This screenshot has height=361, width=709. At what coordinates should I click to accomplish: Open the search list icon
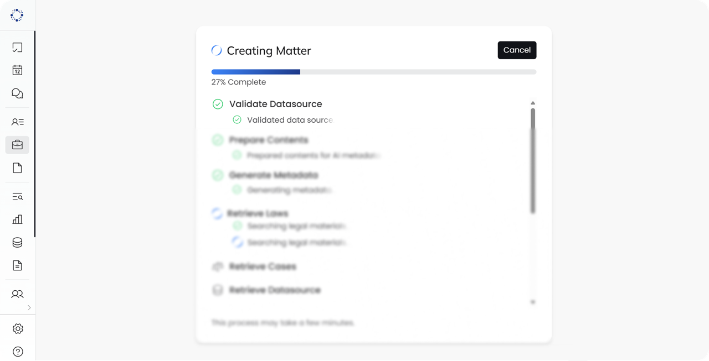[17, 197]
